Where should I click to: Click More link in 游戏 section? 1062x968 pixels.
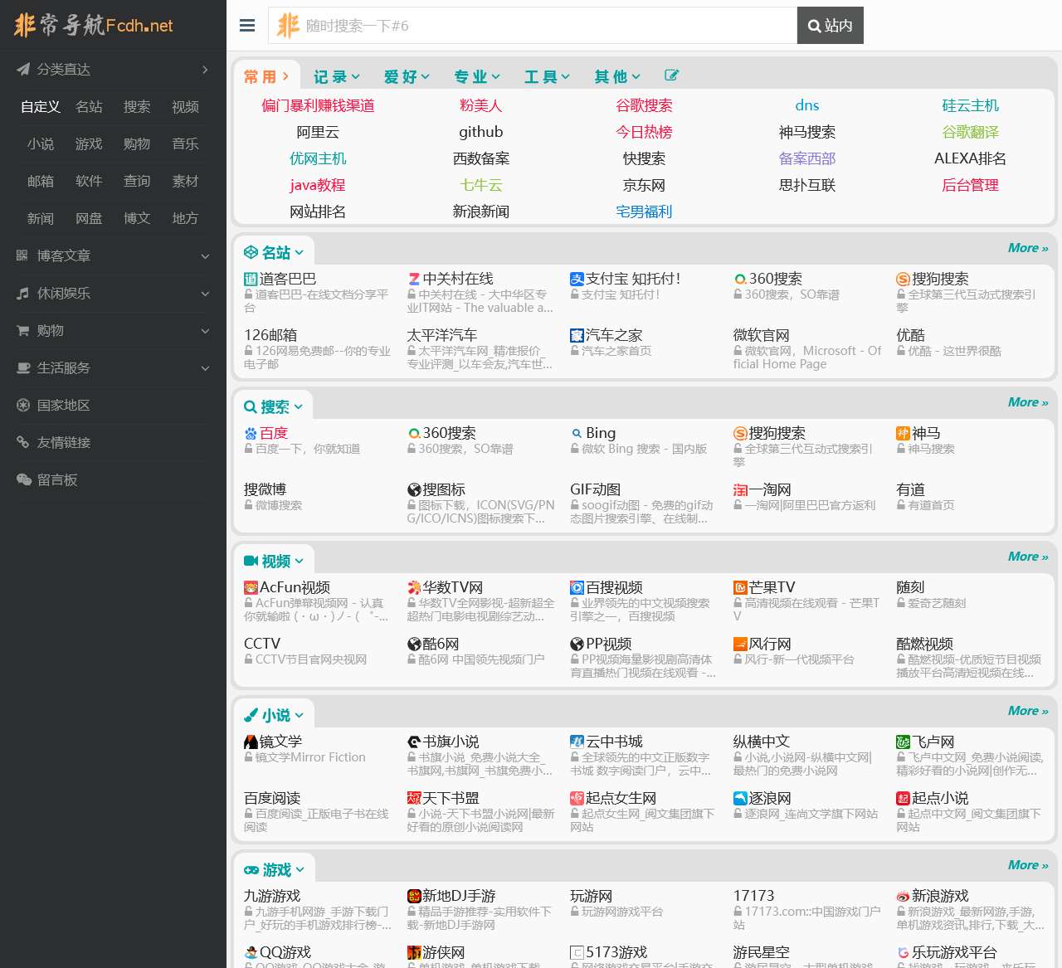(x=1028, y=865)
